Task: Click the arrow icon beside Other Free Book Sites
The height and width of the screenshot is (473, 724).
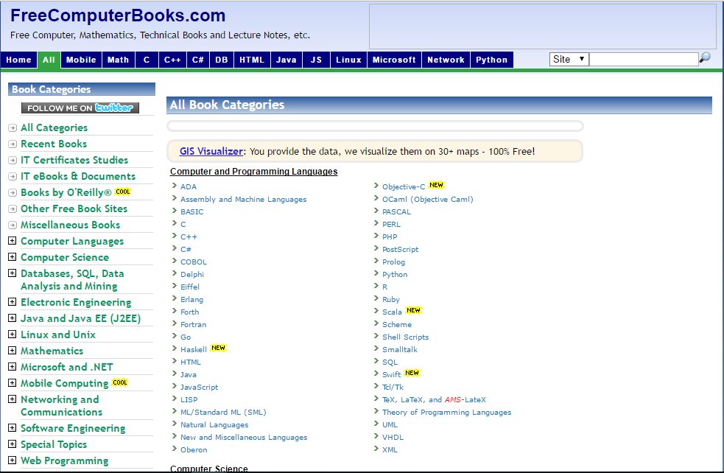Action: point(13,209)
